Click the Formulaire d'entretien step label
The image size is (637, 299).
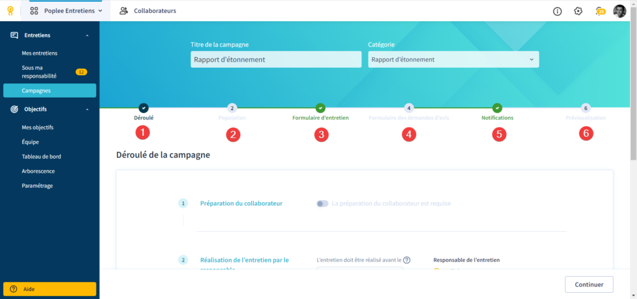pyautogui.click(x=320, y=118)
